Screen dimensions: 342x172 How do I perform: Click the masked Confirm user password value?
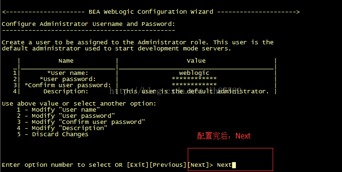[x=194, y=84]
